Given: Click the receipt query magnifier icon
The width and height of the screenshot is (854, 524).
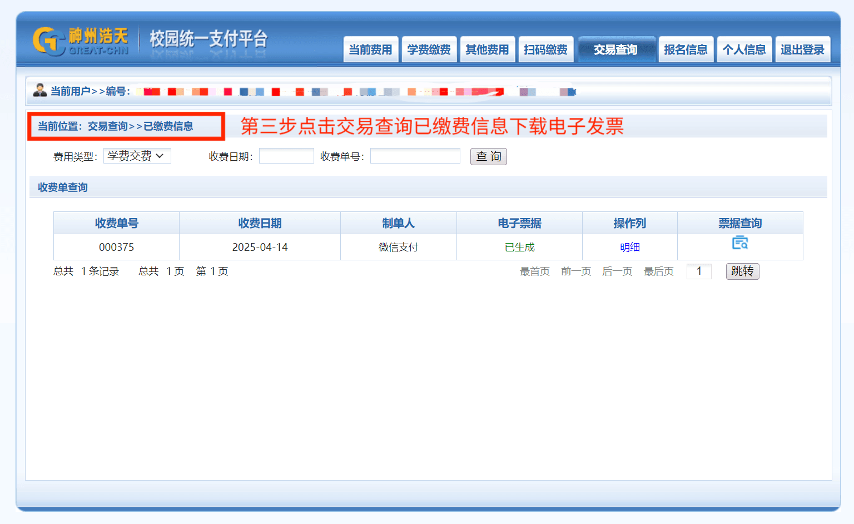Looking at the screenshot, I should click(739, 243).
